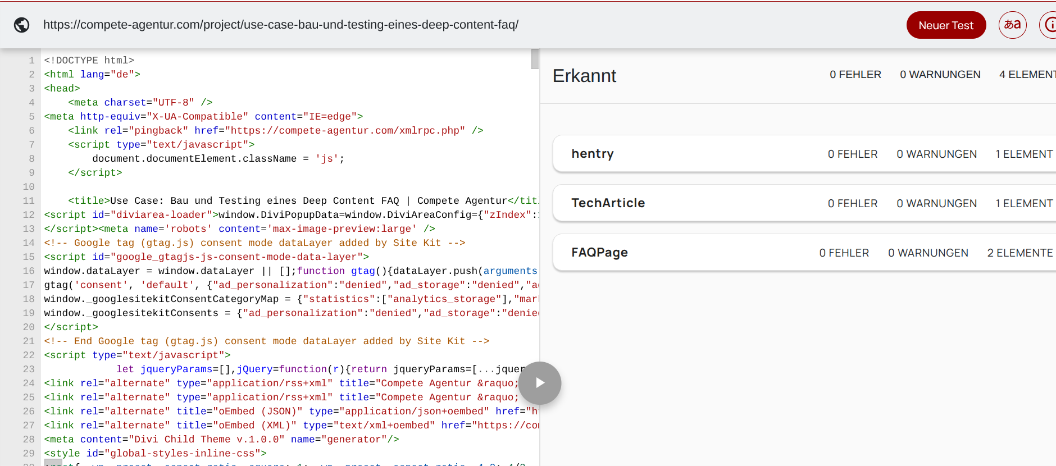Image resolution: width=1056 pixels, height=466 pixels.
Task: Click the Google tag comment on line 14
Action: click(255, 243)
